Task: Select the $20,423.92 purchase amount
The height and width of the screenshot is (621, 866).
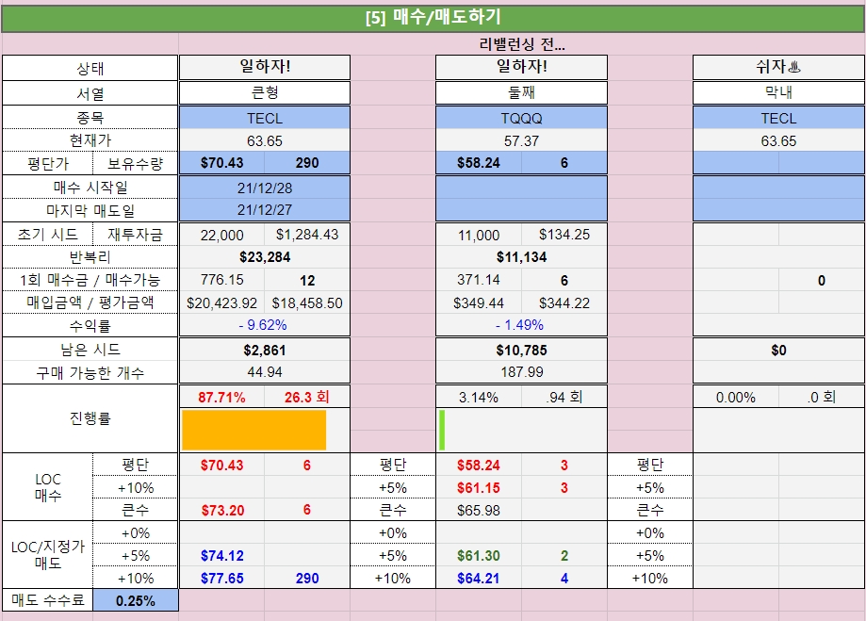Action: pyautogui.click(x=222, y=302)
